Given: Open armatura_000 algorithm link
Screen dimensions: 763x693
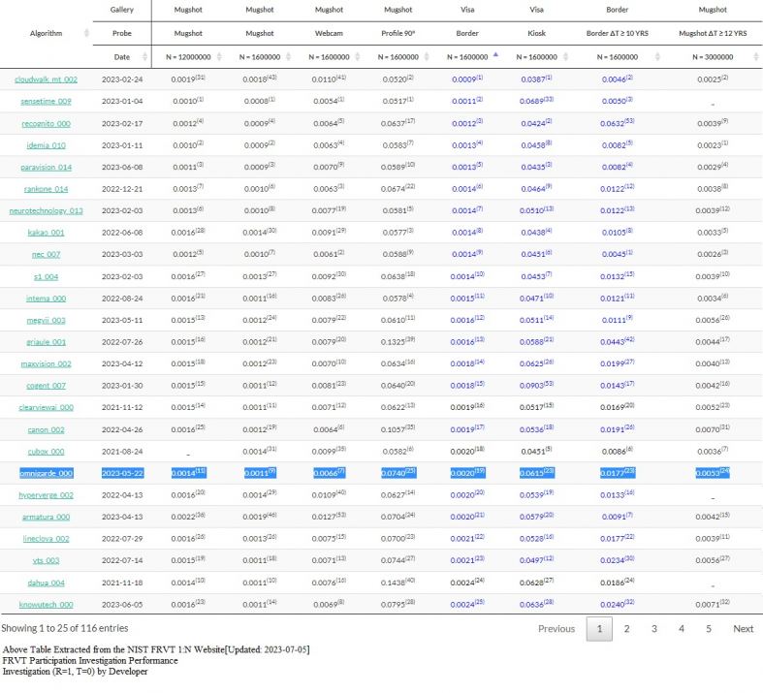Looking at the screenshot, I should tap(46, 517).
